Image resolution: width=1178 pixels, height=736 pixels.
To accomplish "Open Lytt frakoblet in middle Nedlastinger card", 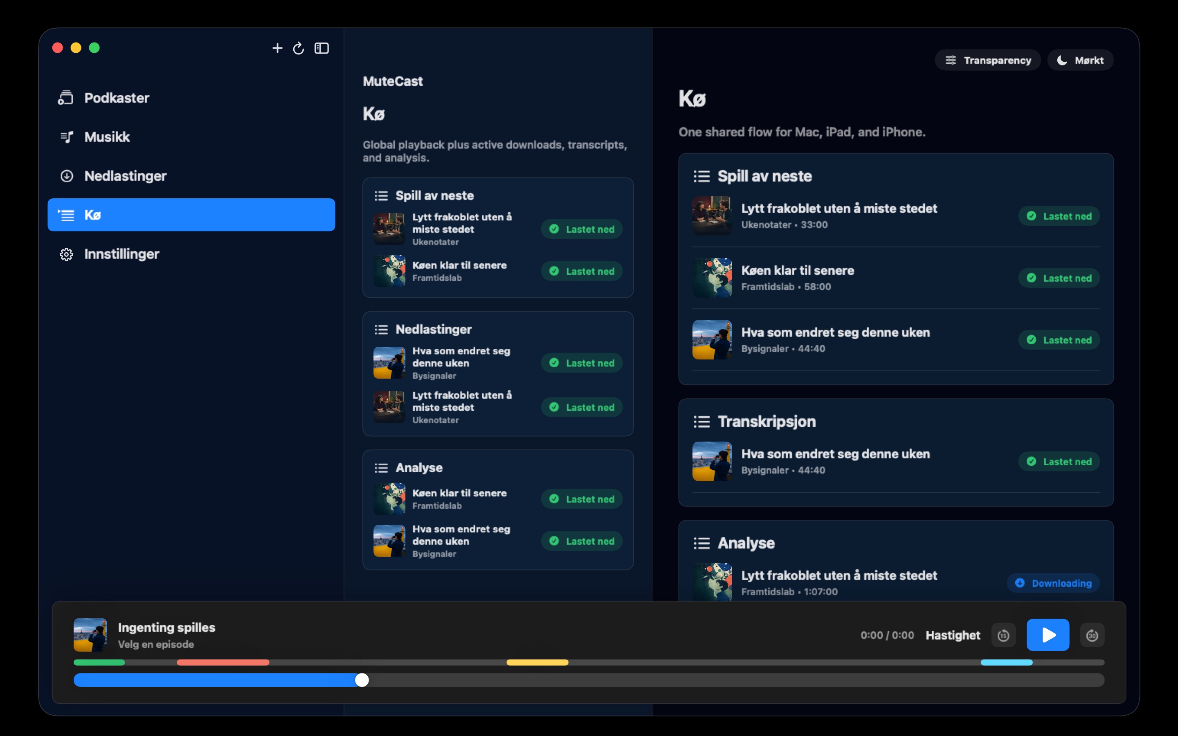I will coord(497,407).
